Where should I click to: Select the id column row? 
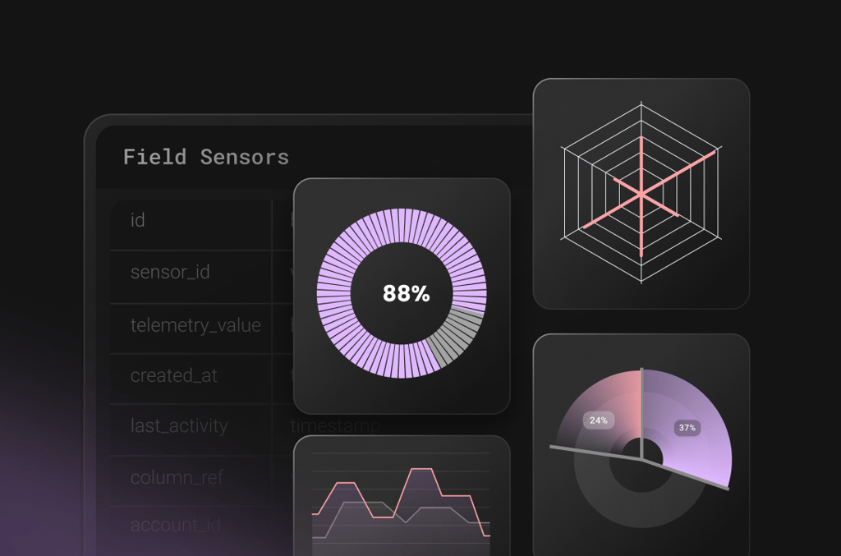[138, 220]
